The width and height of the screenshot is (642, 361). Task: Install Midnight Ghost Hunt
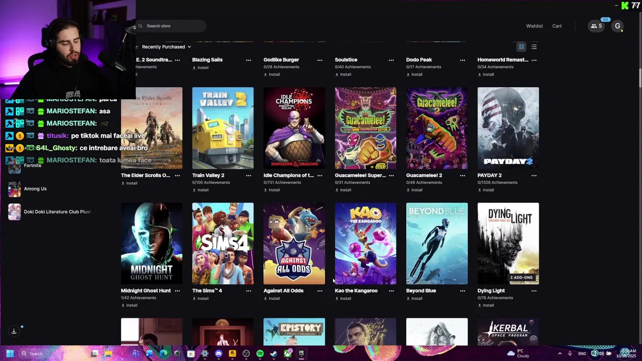129,305
